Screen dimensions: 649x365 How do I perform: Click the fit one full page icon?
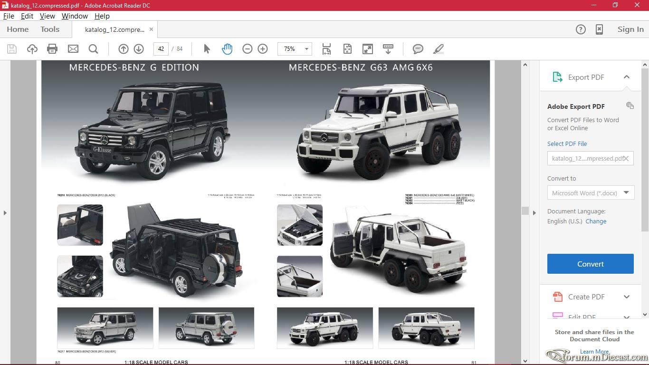347,49
